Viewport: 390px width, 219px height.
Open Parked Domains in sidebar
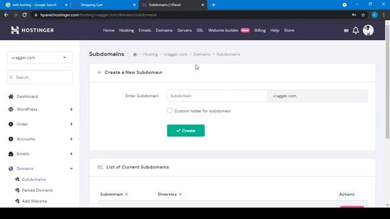[37, 190]
